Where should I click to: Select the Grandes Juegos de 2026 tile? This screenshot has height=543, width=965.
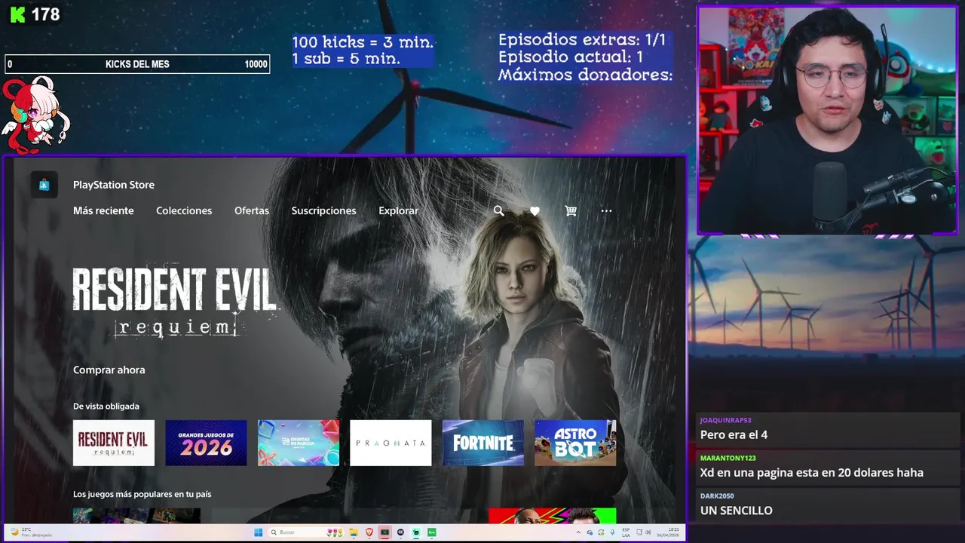tap(206, 443)
